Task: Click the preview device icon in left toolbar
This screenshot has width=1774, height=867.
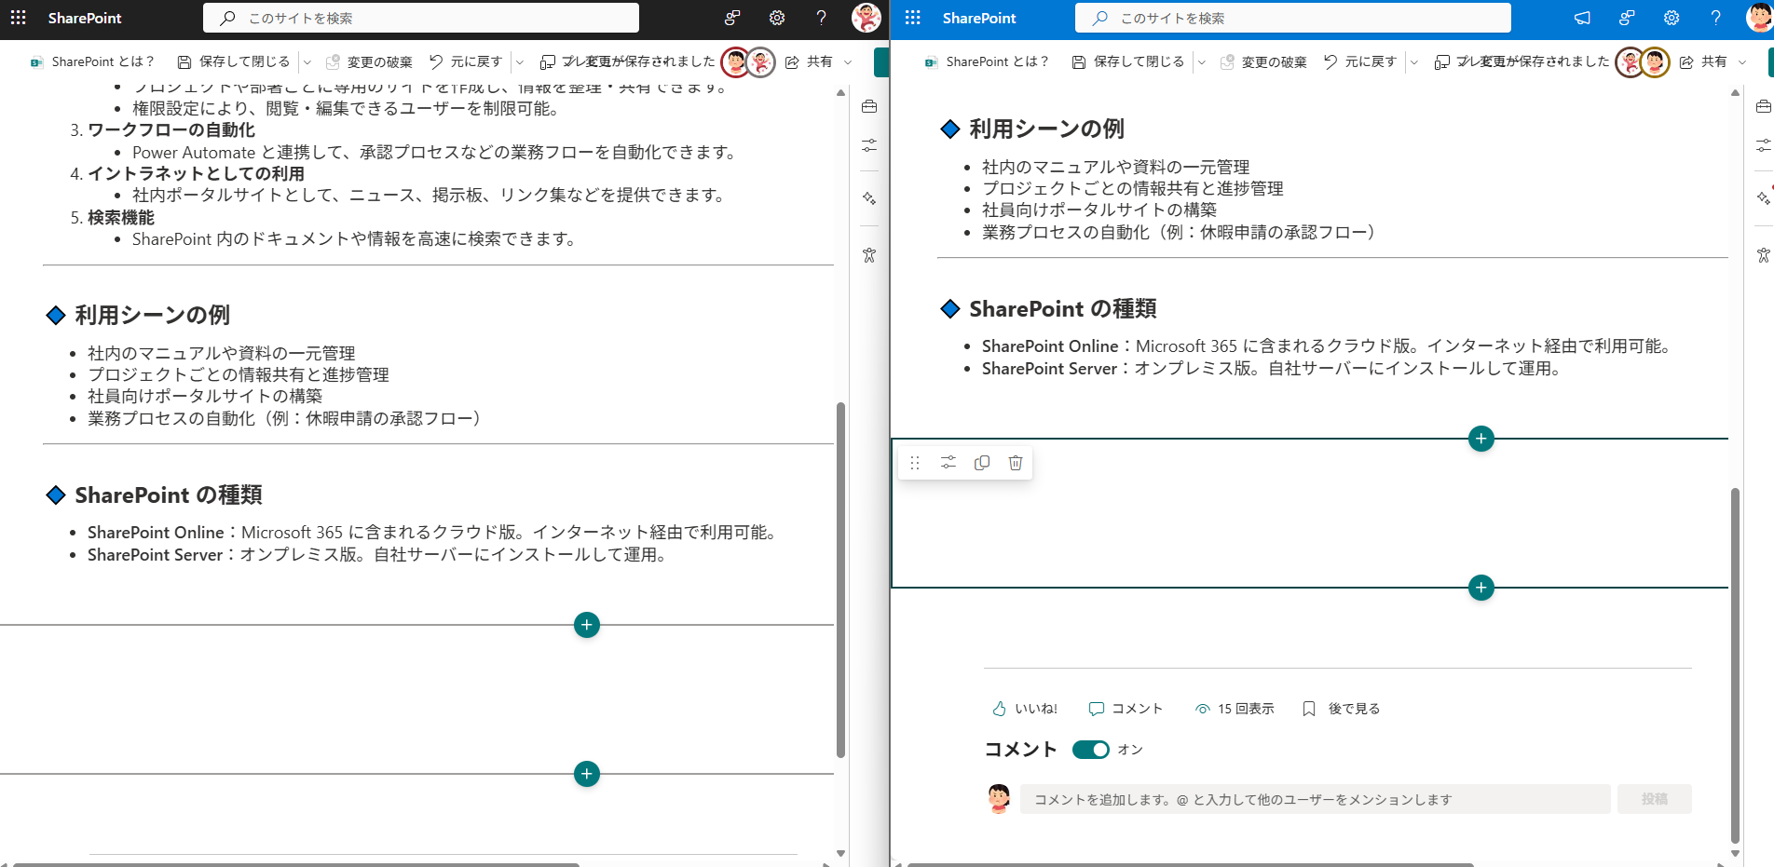Action: pyautogui.click(x=548, y=61)
